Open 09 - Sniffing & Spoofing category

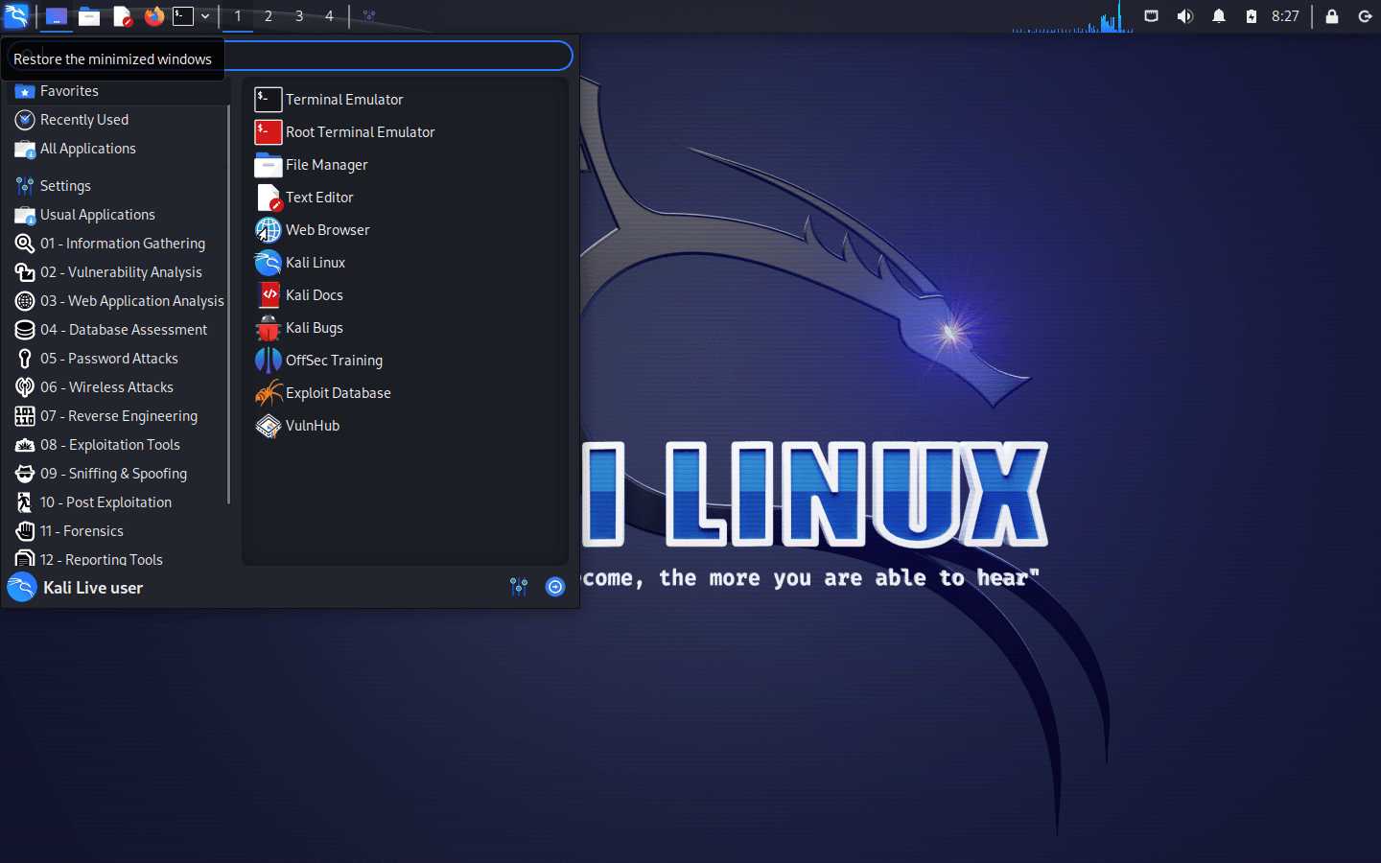[x=118, y=474]
